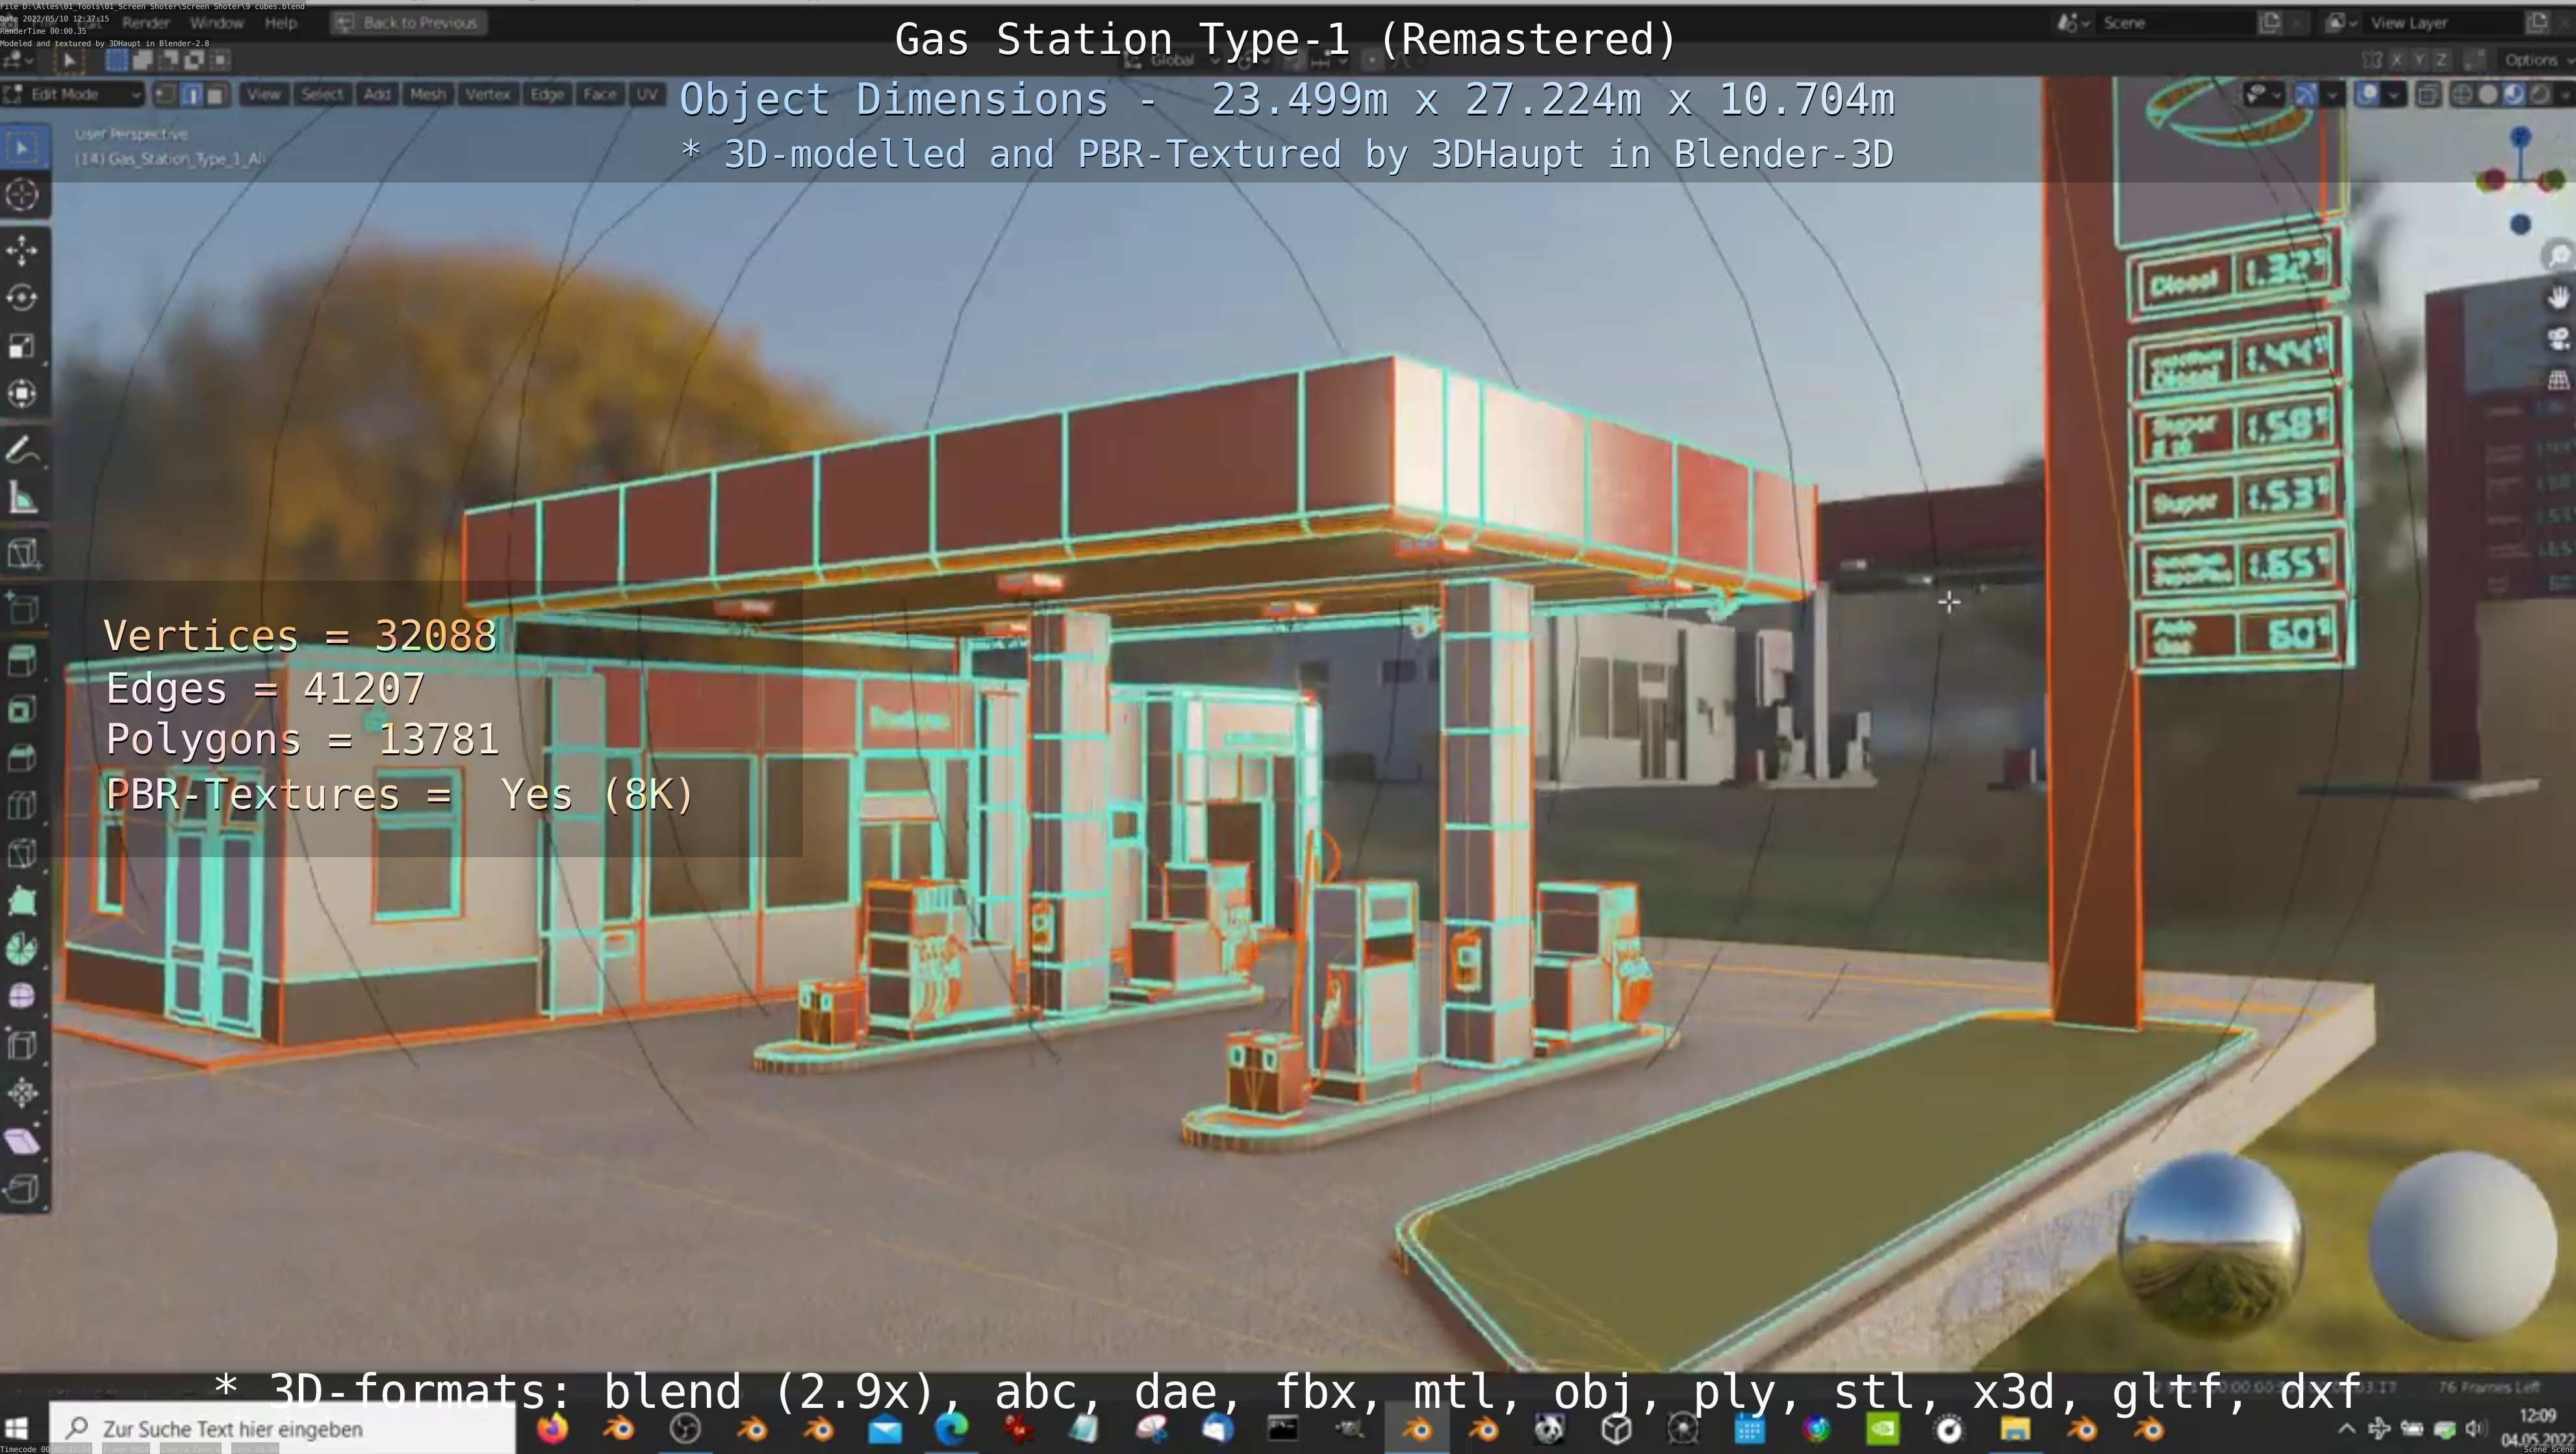The height and width of the screenshot is (1454, 2576).
Task: Toggle camera view icon
Action: [2558, 339]
